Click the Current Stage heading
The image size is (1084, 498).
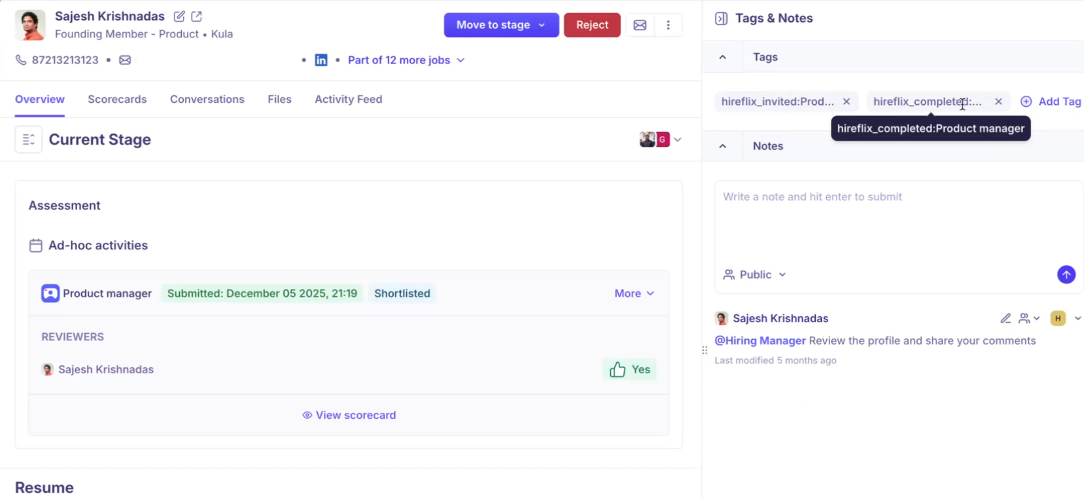(x=100, y=140)
